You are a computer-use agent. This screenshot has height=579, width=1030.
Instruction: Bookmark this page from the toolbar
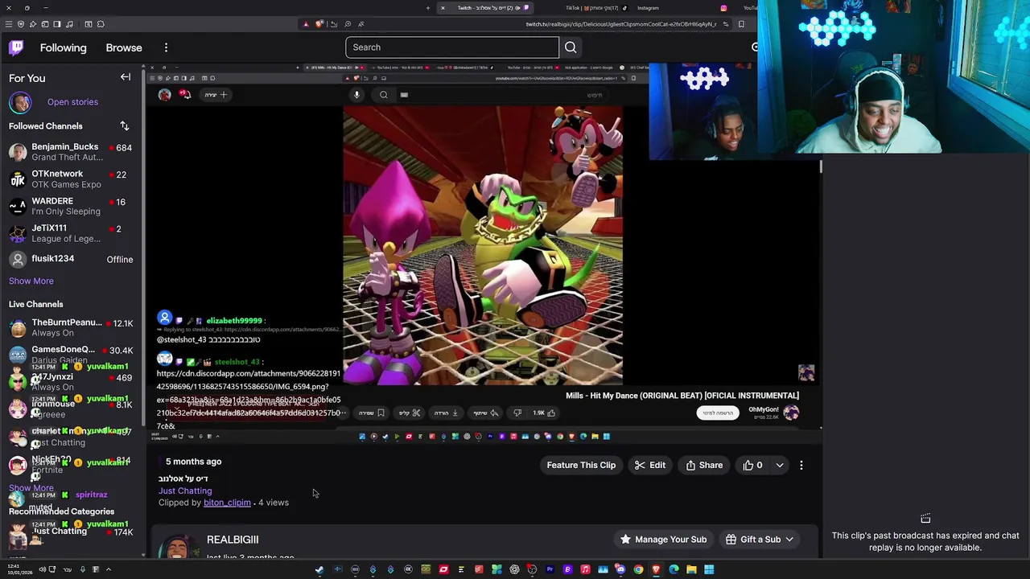click(x=741, y=24)
